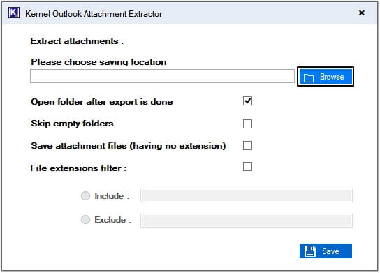Viewport: 380px width, 273px height.
Task: Click the 'Open folder after export is done' label
Action: tap(102, 102)
